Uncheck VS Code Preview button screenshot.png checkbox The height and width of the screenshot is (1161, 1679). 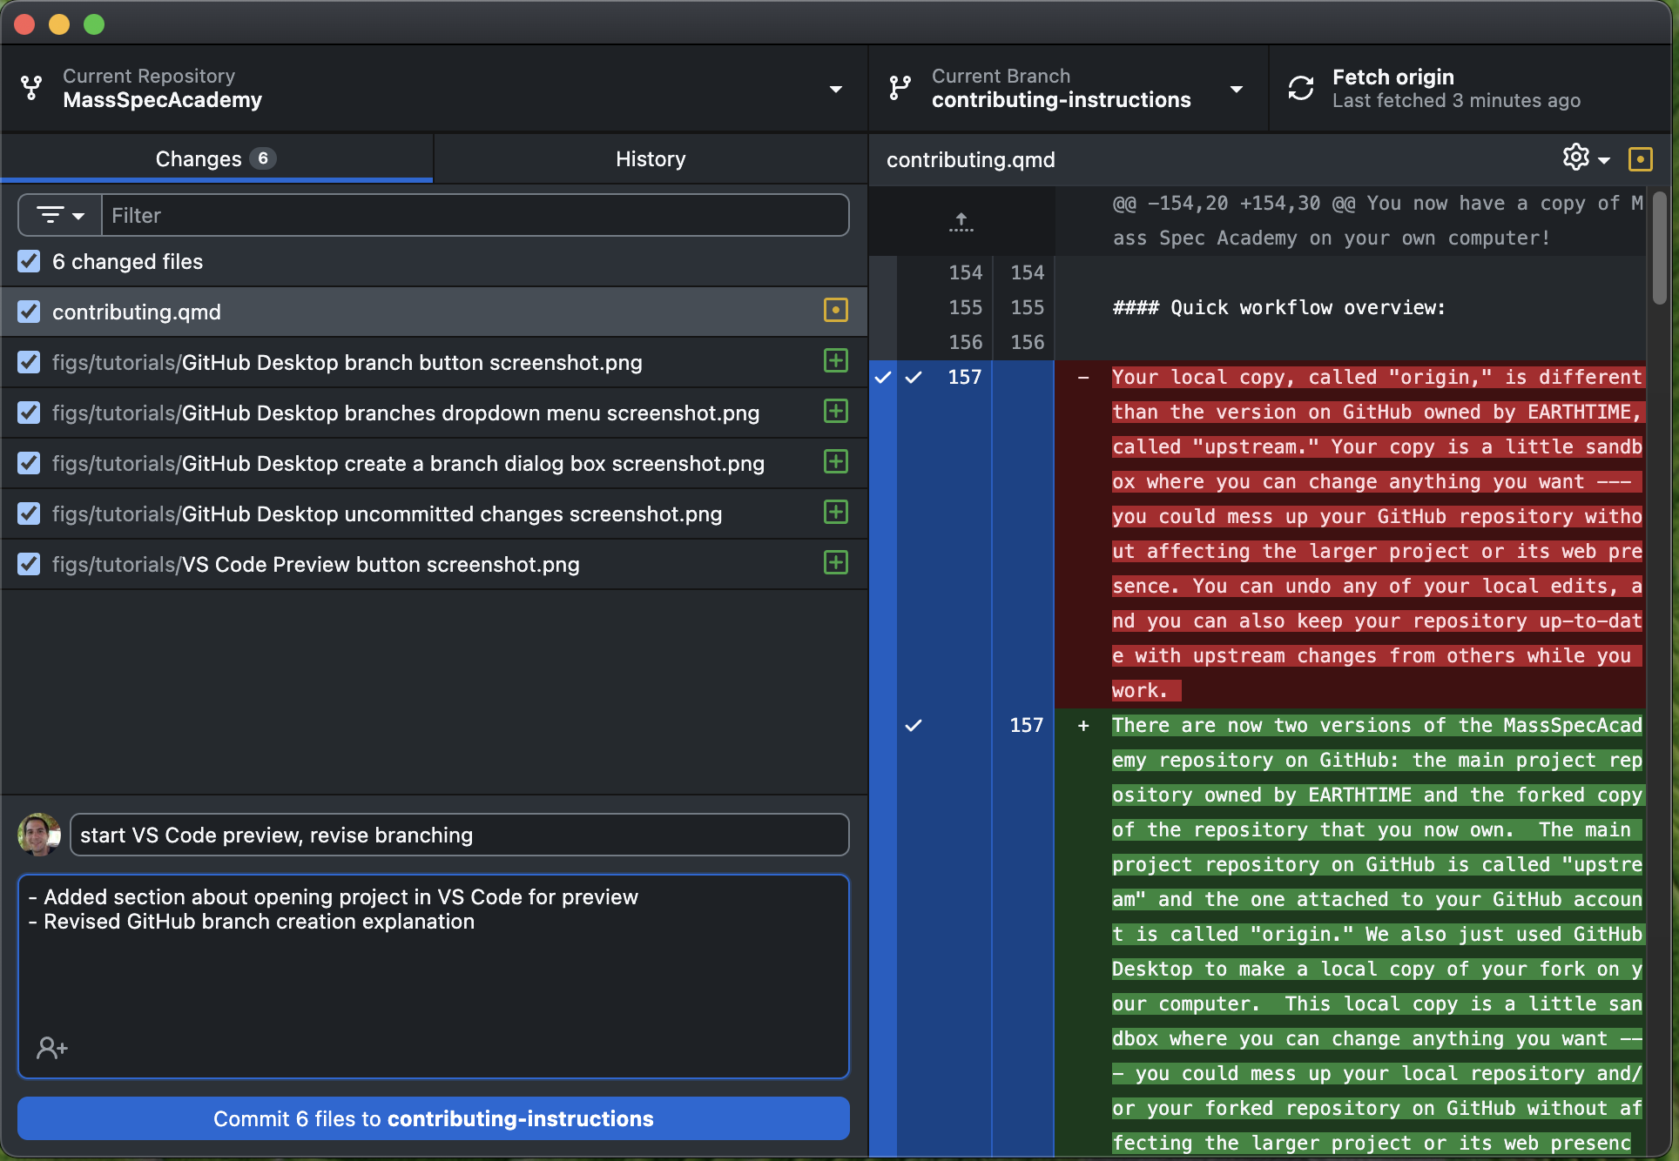(x=29, y=564)
